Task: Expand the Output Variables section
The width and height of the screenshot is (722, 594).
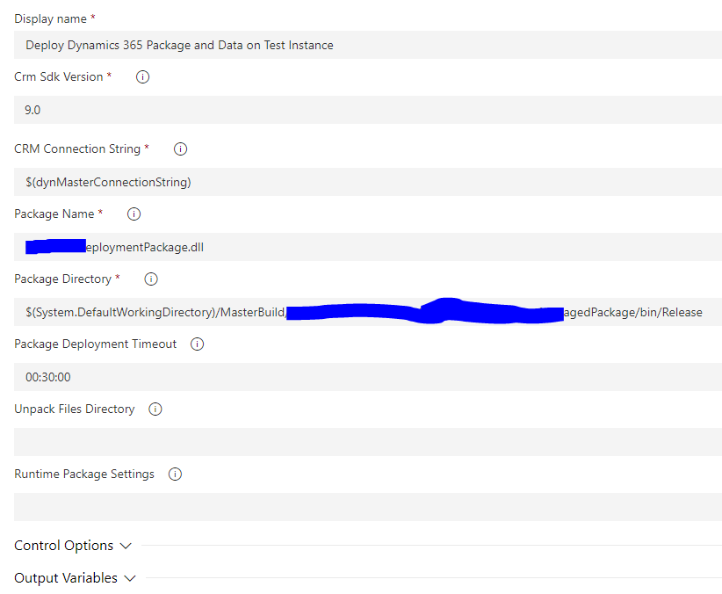Action: coord(130,577)
